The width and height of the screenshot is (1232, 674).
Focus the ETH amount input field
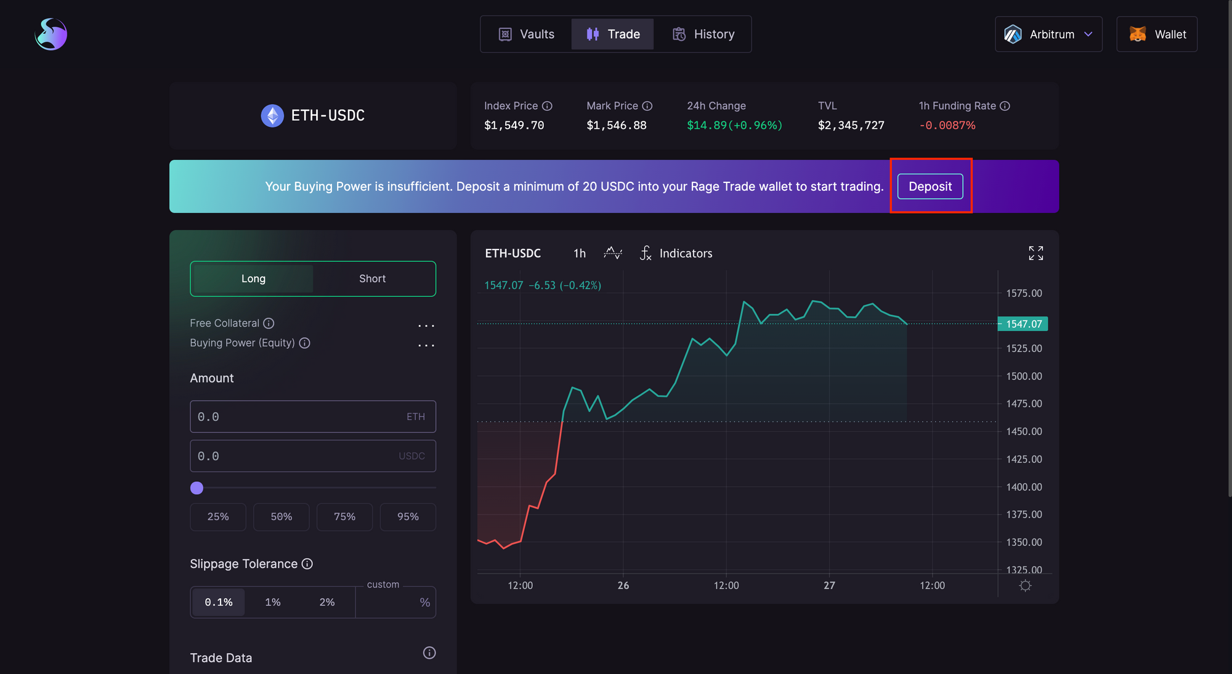313,416
